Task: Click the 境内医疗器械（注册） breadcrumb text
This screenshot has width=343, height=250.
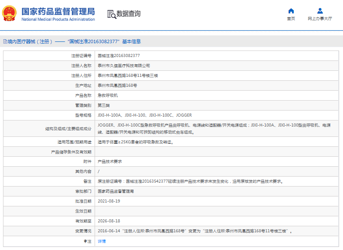Action: point(30,42)
